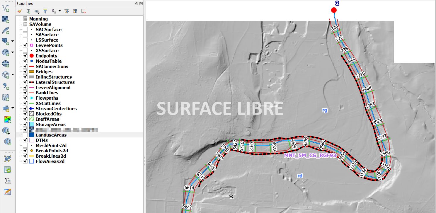Viewport: 436px width, 213px height.
Task: Open the statistical summary sigma icon
Action: [x=7, y=181]
